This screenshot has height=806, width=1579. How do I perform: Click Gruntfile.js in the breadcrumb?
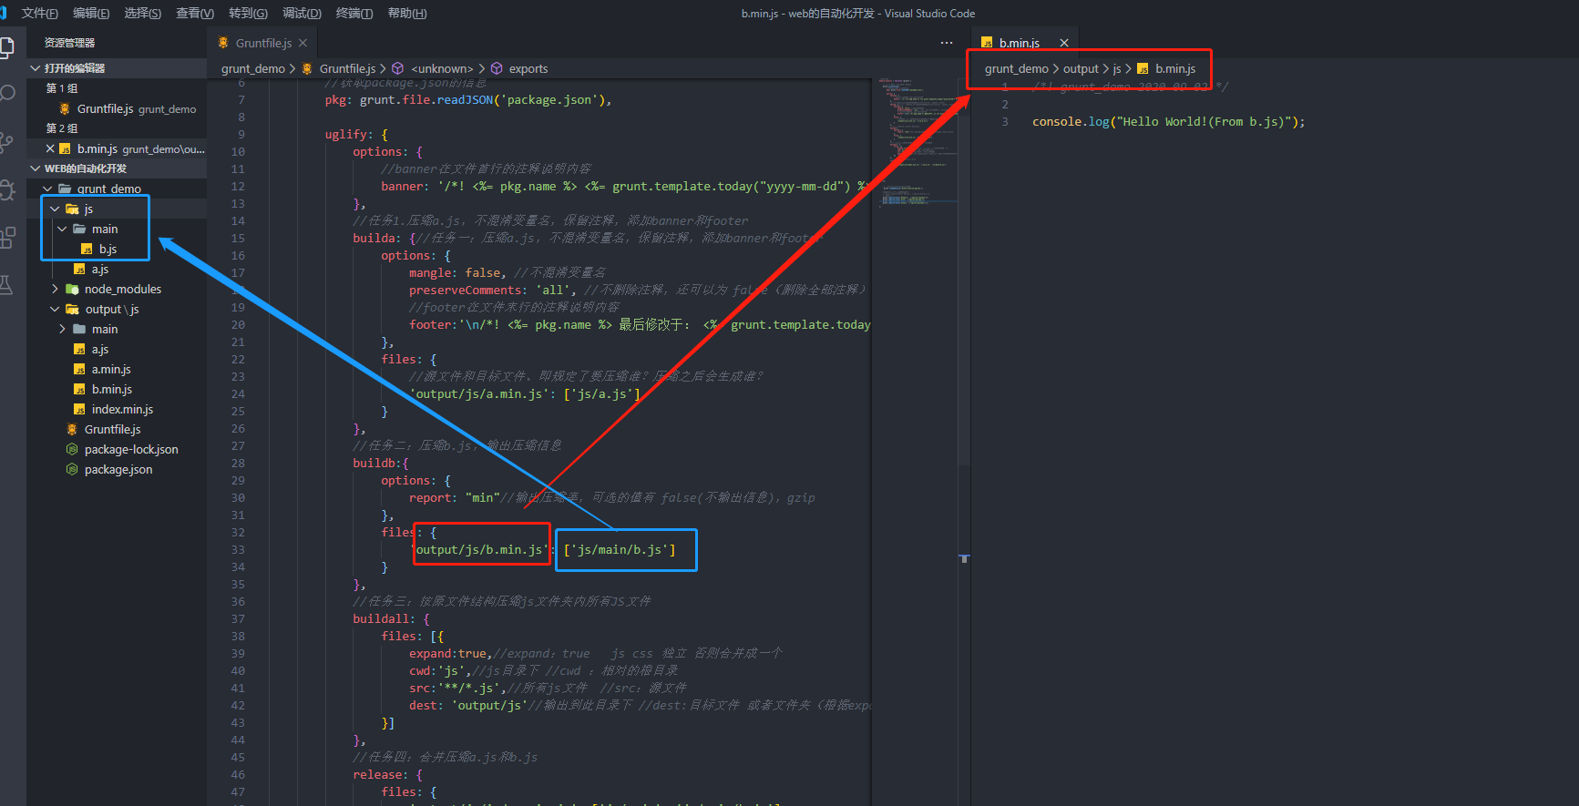click(347, 68)
